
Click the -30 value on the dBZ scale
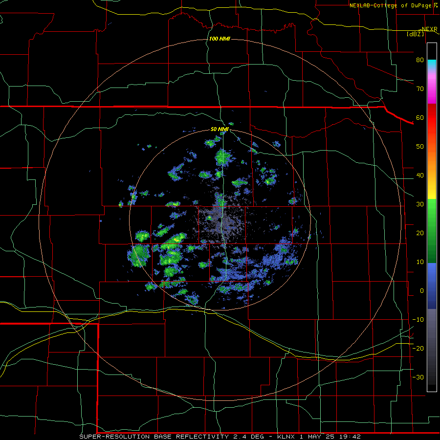[x=418, y=377]
